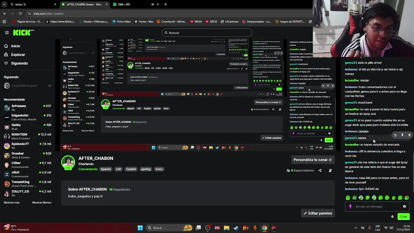Open SrPulsera recommended channel
Viewport: 414px width, 233px height.
pyautogui.click(x=27, y=108)
